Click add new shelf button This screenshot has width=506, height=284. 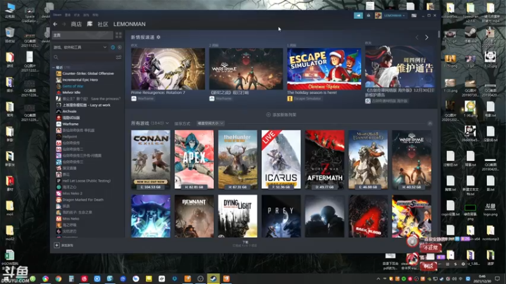pyautogui.click(x=281, y=115)
